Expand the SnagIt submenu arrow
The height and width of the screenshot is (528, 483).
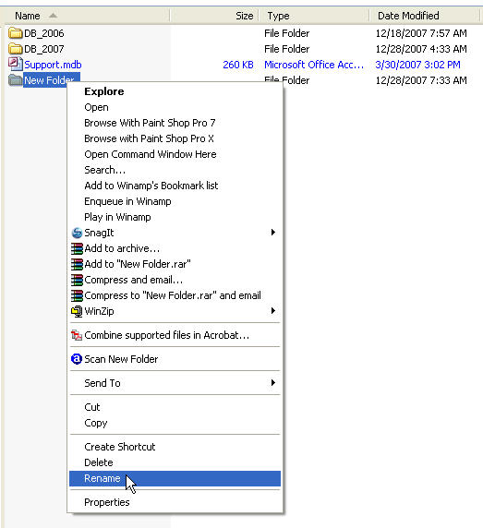(x=273, y=233)
